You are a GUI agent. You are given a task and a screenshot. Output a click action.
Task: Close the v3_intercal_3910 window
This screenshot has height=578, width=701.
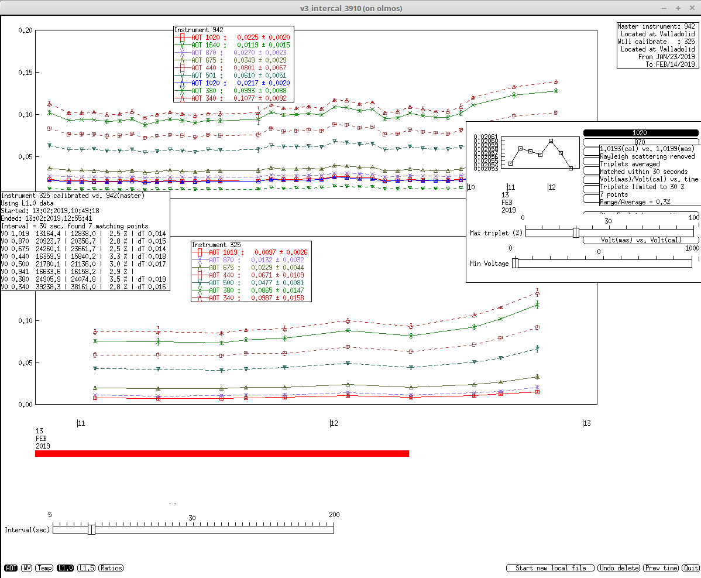692,8
